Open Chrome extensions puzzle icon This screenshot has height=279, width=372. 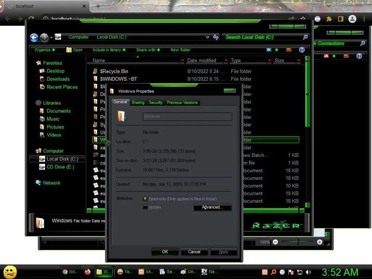point(329,19)
